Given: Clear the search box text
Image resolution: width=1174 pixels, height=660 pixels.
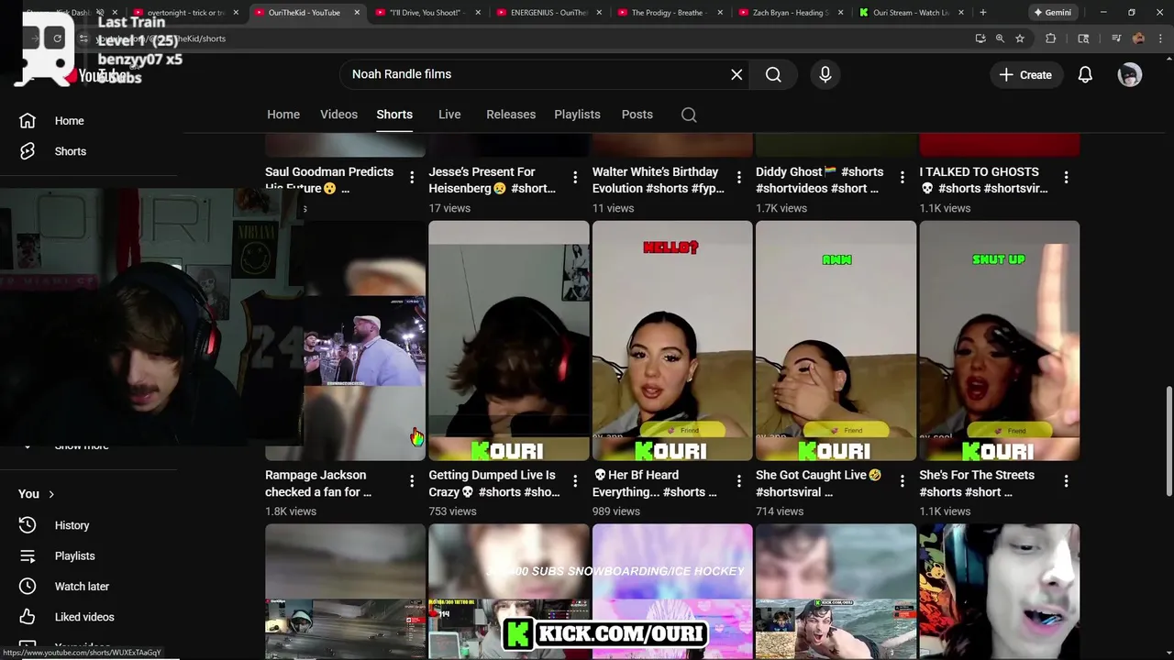Looking at the screenshot, I should [x=737, y=74].
